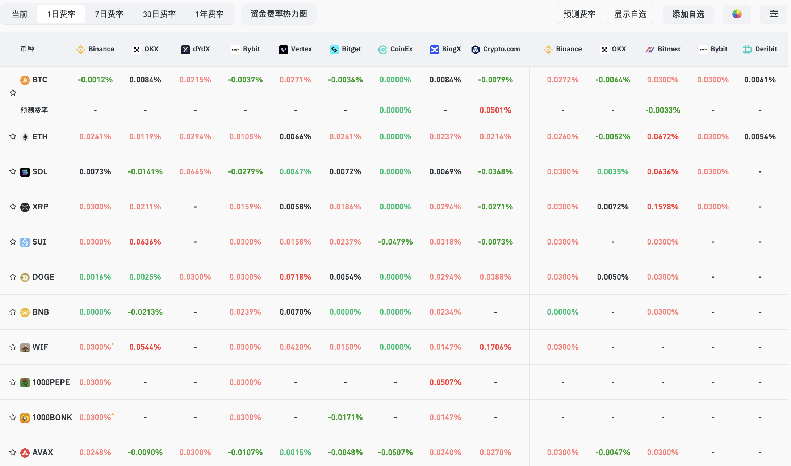This screenshot has height=466, width=791.
Task: Click the AVAX coin icon
Action: click(25, 453)
